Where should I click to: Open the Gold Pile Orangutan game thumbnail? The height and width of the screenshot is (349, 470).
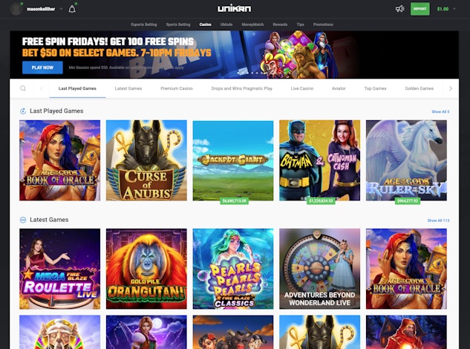coord(146,269)
